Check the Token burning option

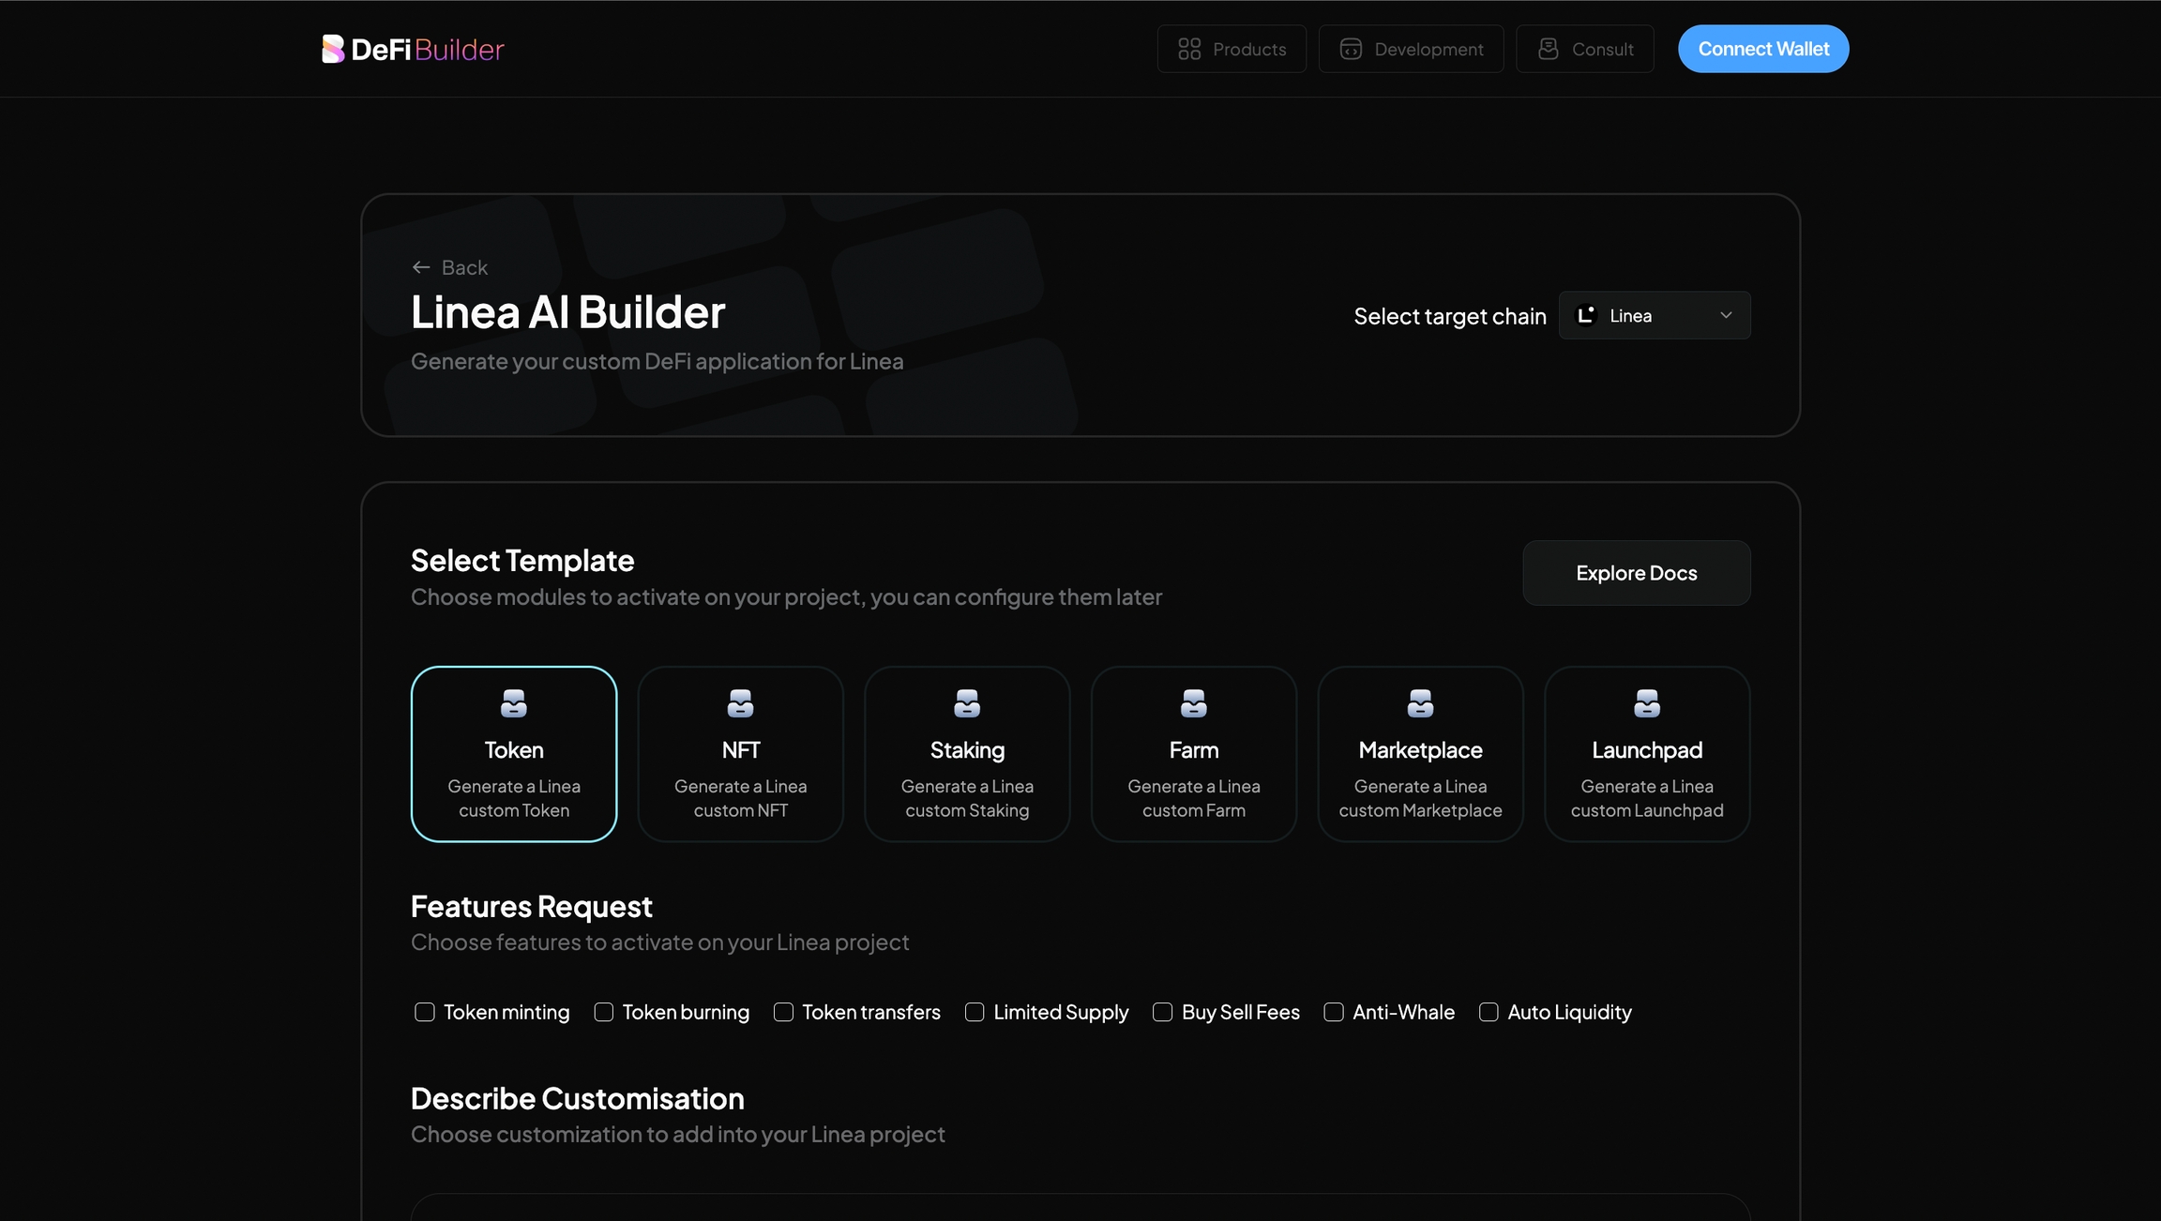(x=604, y=1012)
